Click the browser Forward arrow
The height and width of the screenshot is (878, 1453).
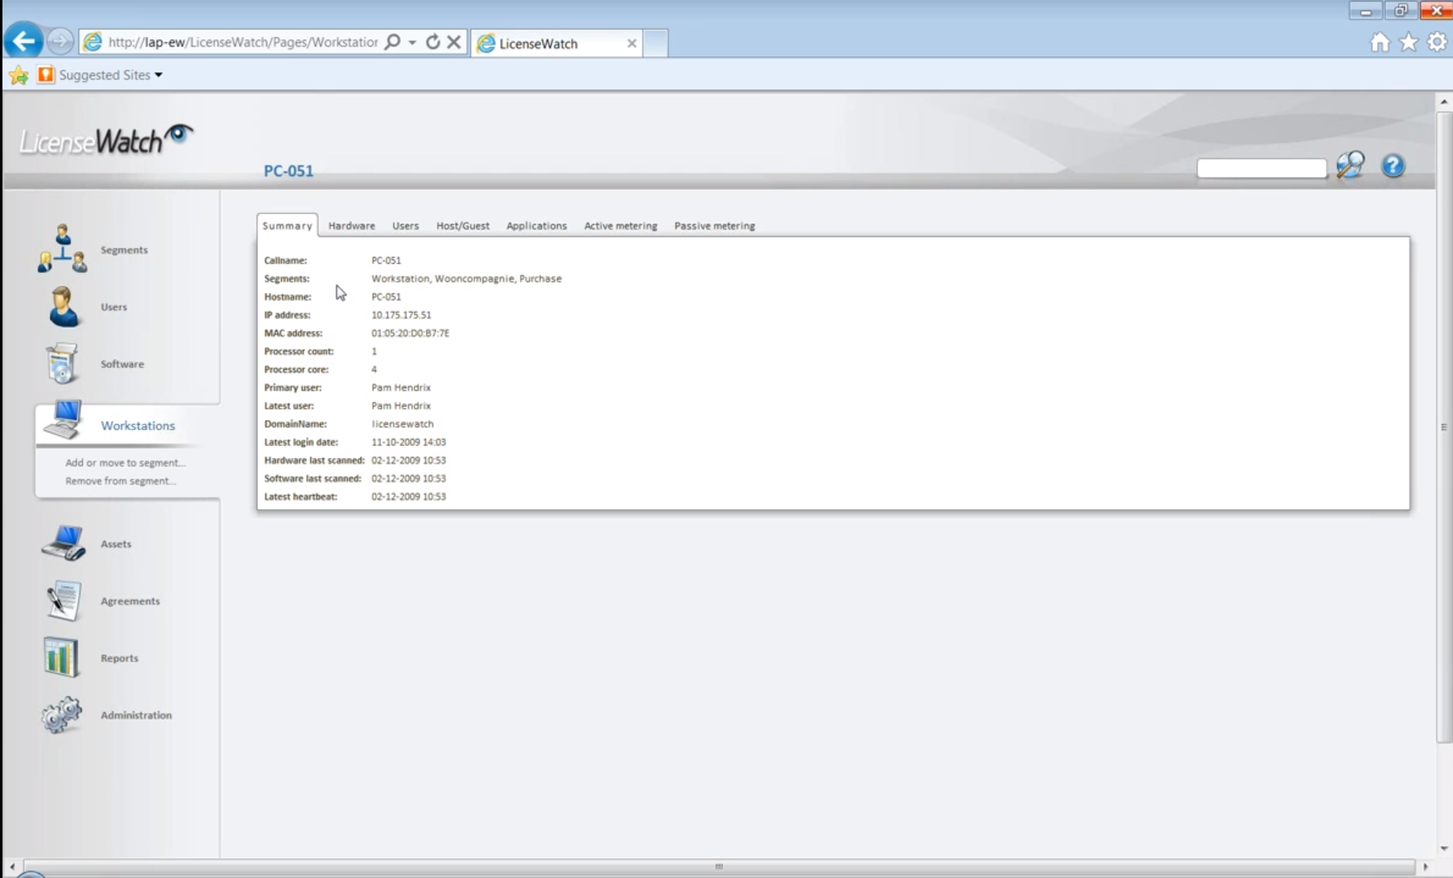pyautogui.click(x=59, y=41)
